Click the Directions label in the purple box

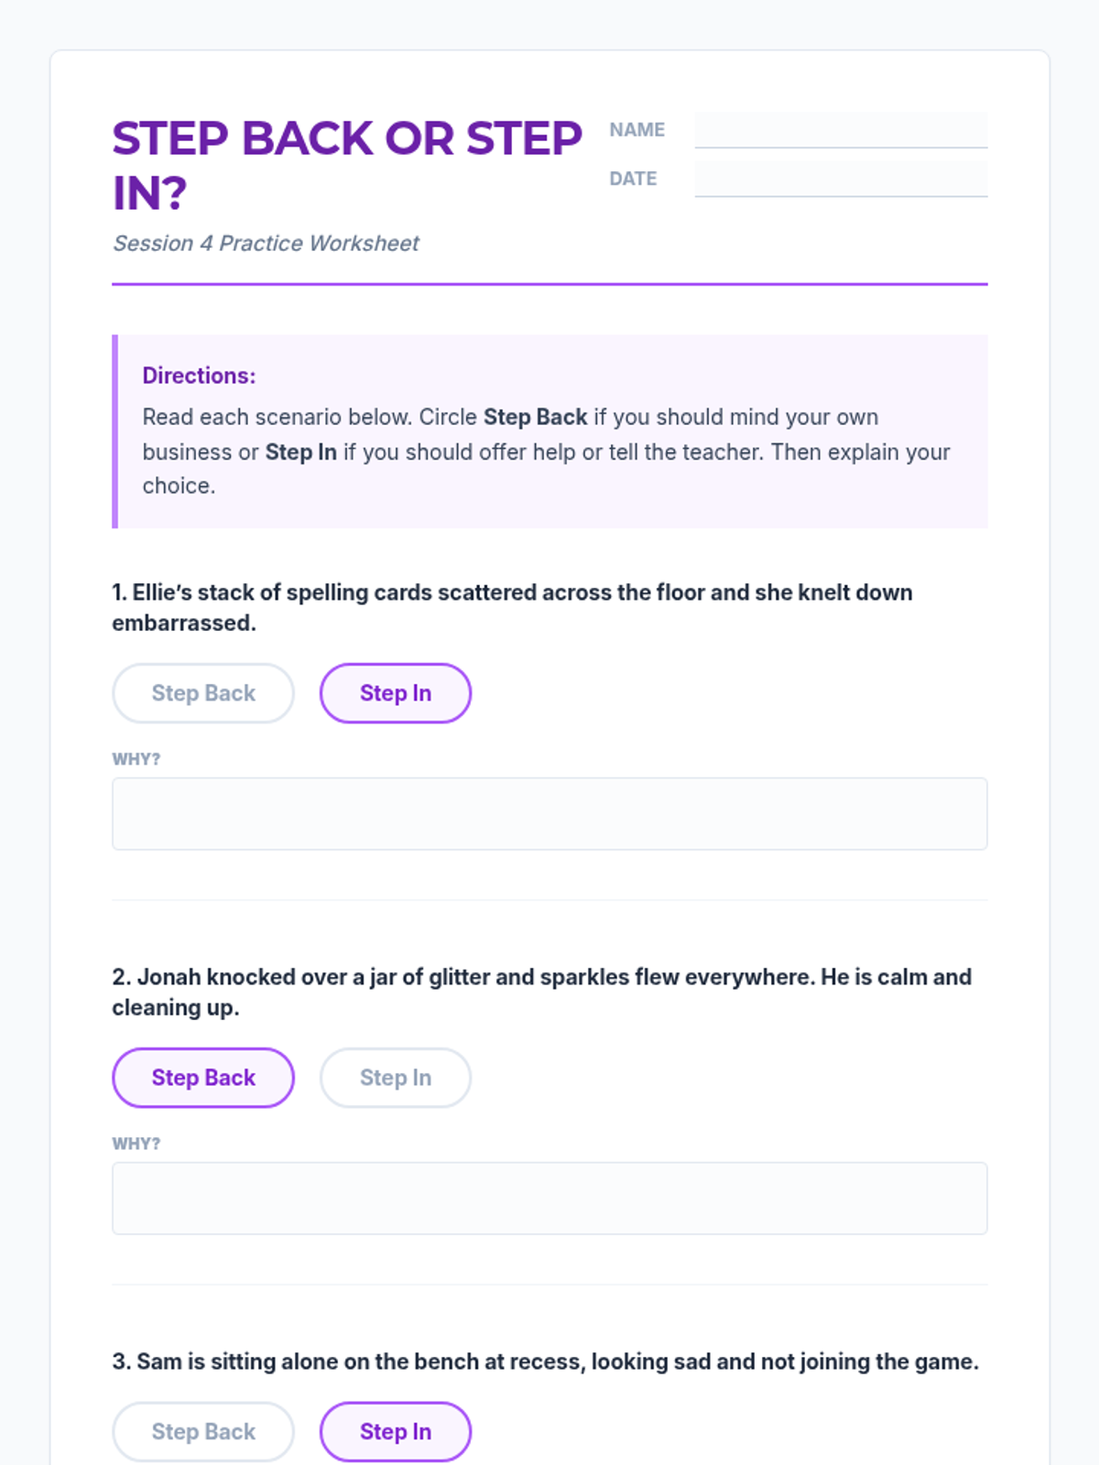199,375
